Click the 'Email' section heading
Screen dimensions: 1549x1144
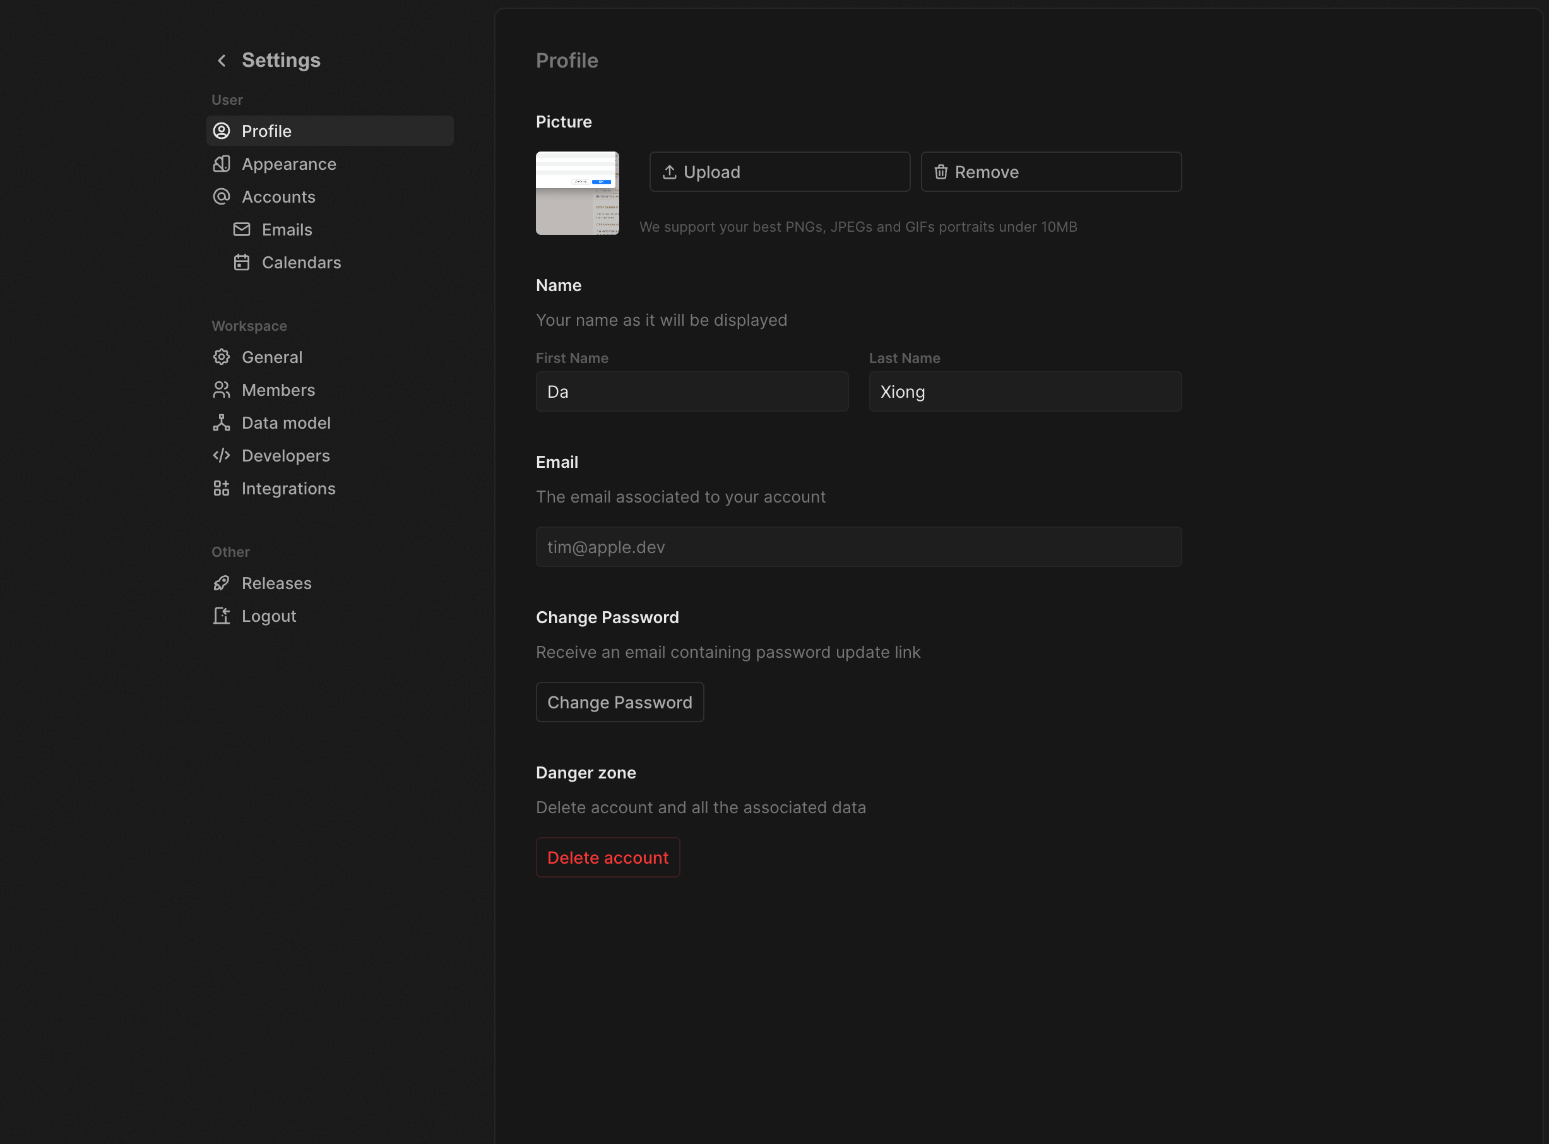click(x=557, y=462)
